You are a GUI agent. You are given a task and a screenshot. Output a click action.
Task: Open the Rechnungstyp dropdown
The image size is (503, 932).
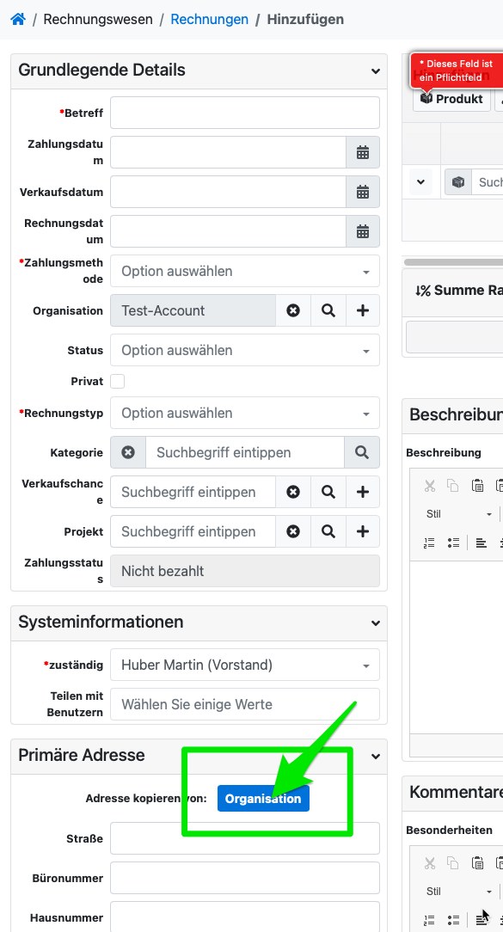245,413
